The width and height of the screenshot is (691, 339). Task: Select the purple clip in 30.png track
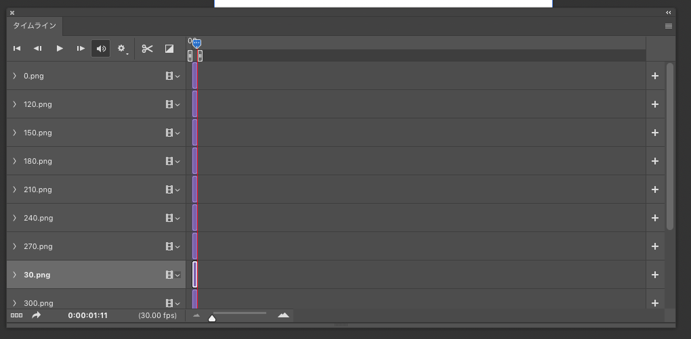coord(195,274)
